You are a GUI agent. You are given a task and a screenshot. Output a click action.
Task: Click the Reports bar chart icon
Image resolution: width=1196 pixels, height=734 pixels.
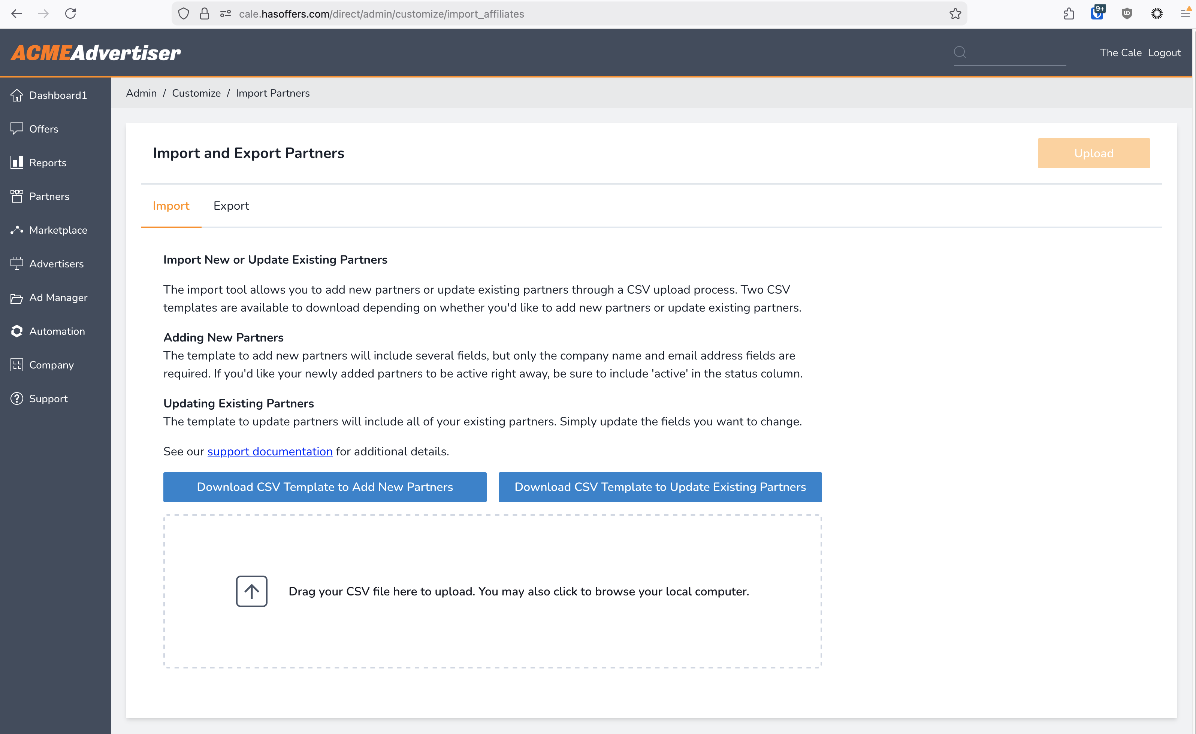(16, 162)
